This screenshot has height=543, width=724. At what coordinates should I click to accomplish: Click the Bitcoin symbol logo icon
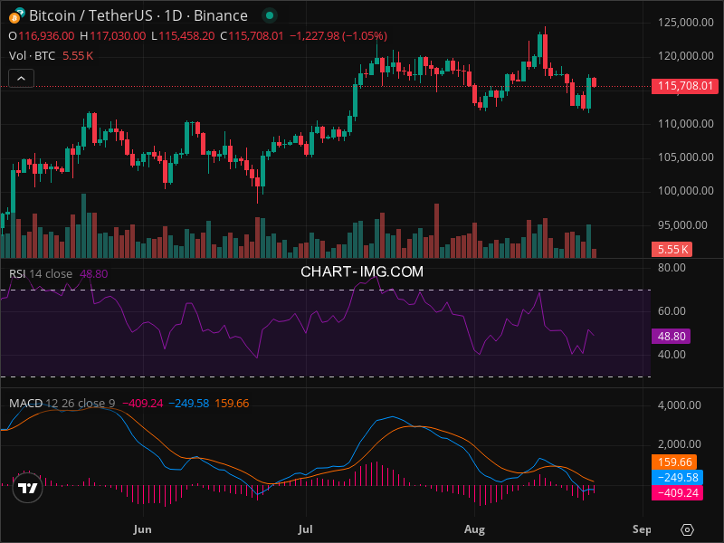14,15
